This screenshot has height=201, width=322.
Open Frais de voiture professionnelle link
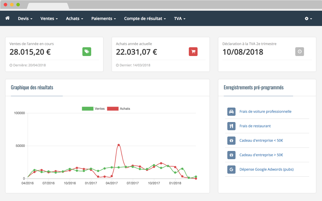tap(265, 112)
